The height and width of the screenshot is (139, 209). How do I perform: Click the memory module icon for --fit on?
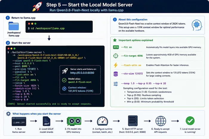(116, 47)
